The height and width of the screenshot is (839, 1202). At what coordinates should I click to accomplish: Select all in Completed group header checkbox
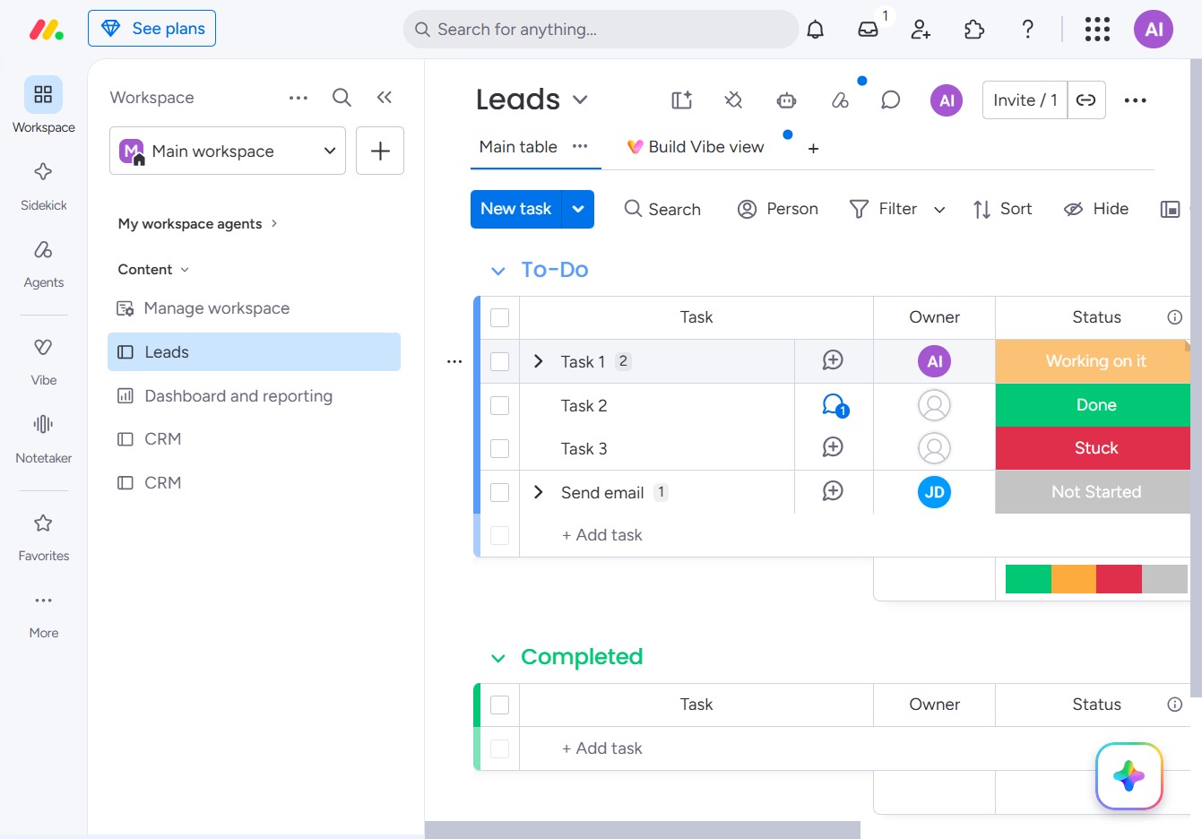point(500,705)
